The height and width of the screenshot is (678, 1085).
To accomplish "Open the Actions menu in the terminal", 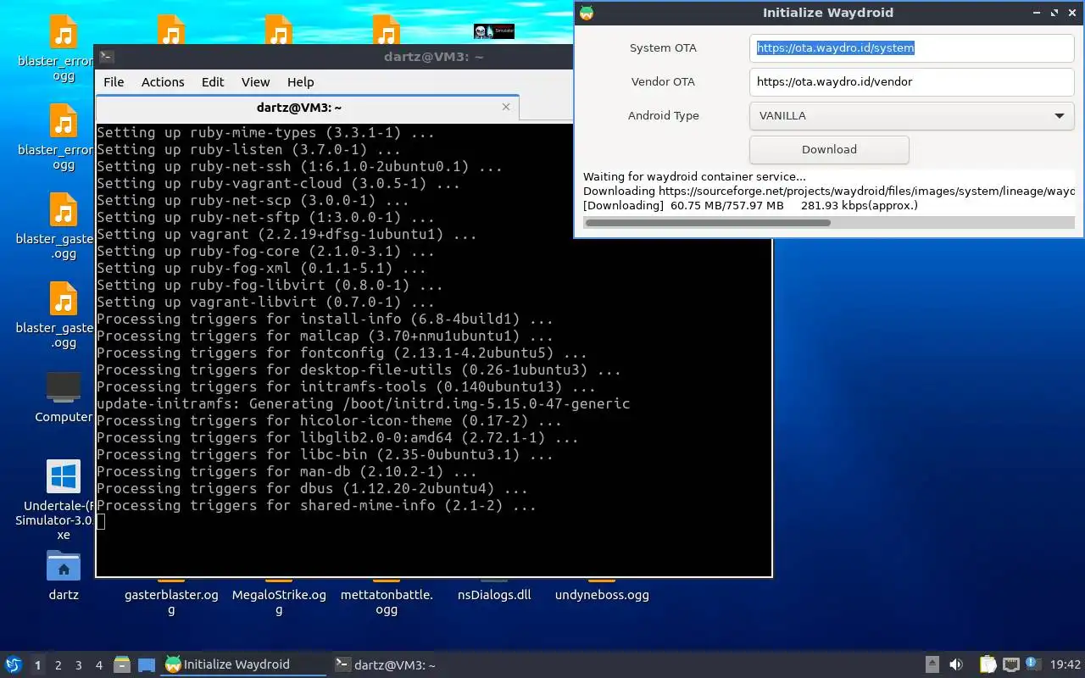I will point(163,82).
